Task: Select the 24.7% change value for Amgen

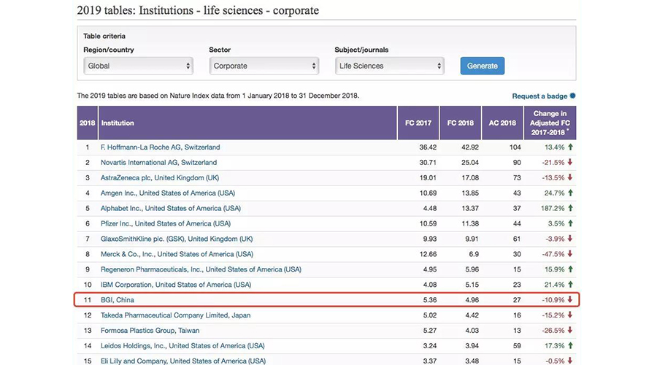Action: click(x=554, y=193)
